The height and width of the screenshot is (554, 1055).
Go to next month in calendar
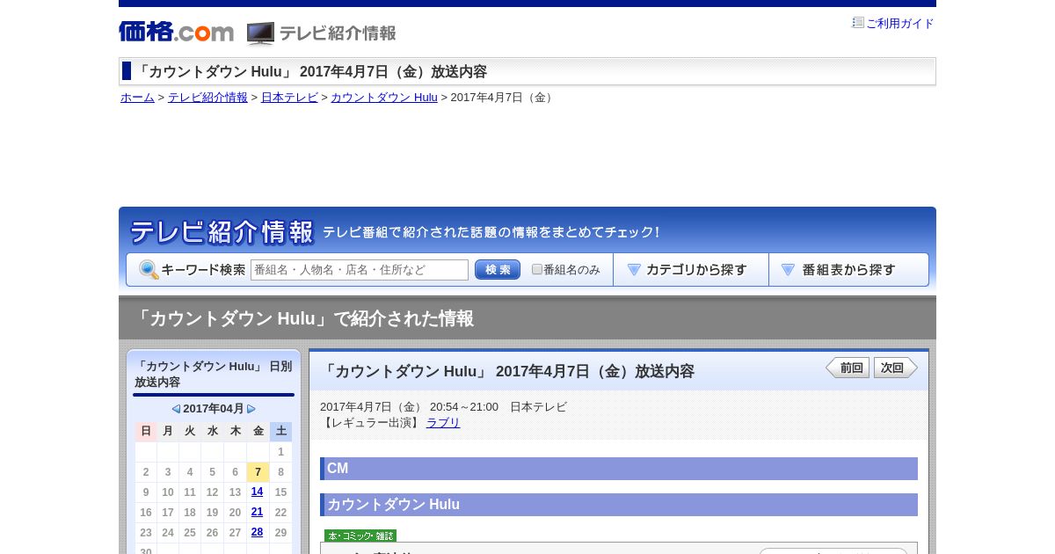[x=251, y=409]
